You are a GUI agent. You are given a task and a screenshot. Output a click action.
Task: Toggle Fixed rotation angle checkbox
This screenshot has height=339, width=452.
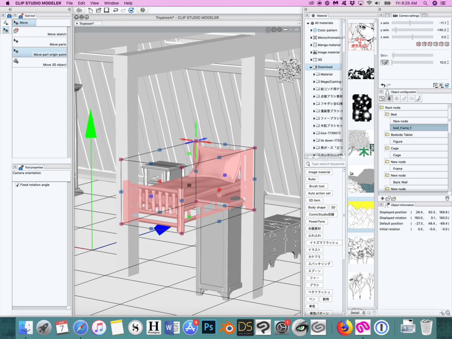(17, 185)
